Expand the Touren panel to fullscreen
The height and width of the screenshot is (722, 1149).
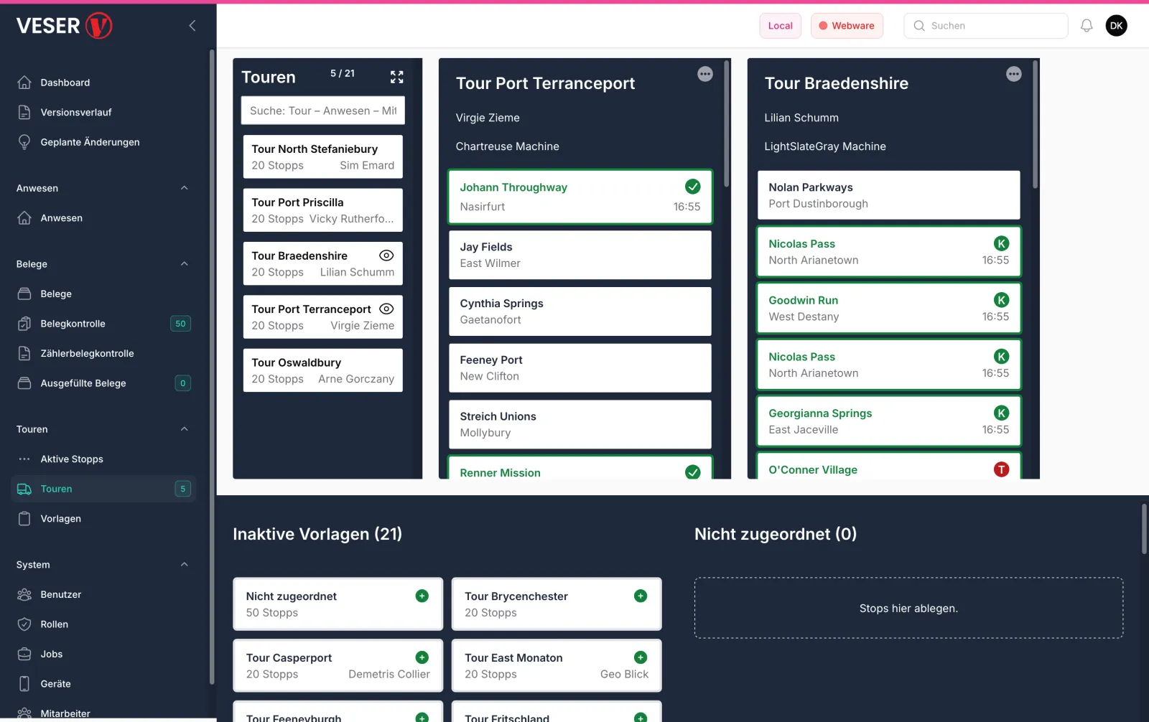[x=396, y=77]
